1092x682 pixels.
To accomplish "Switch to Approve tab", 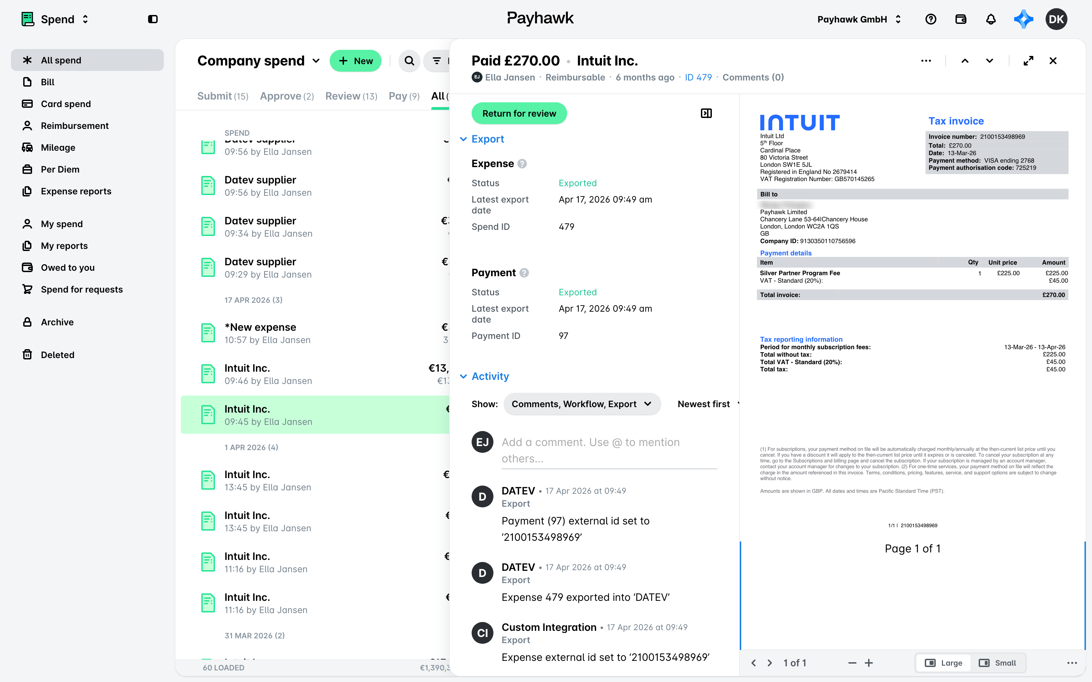I will [x=287, y=96].
